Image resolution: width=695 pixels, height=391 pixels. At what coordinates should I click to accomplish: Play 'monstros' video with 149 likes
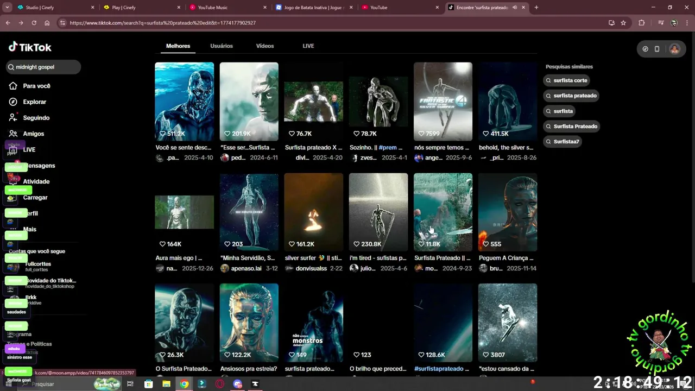tap(313, 323)
